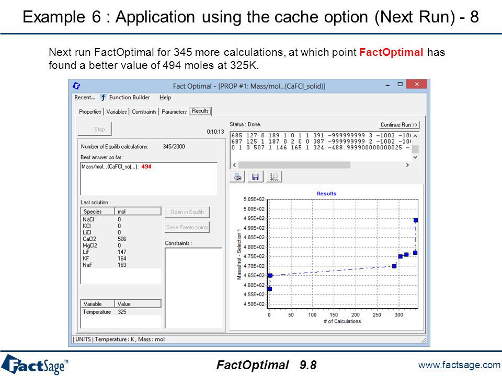Click the log line starting with 685

tap(321, 135)
